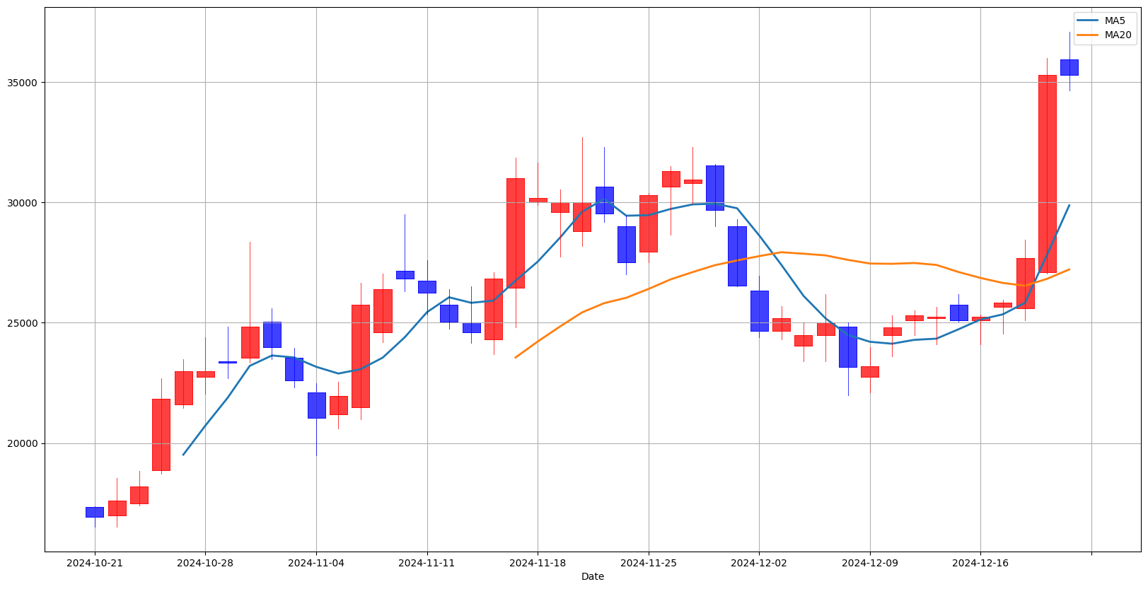Click the 2024-11-18 date tick label
This screenshot has width=1148, height=589.
tap(538, 563)
